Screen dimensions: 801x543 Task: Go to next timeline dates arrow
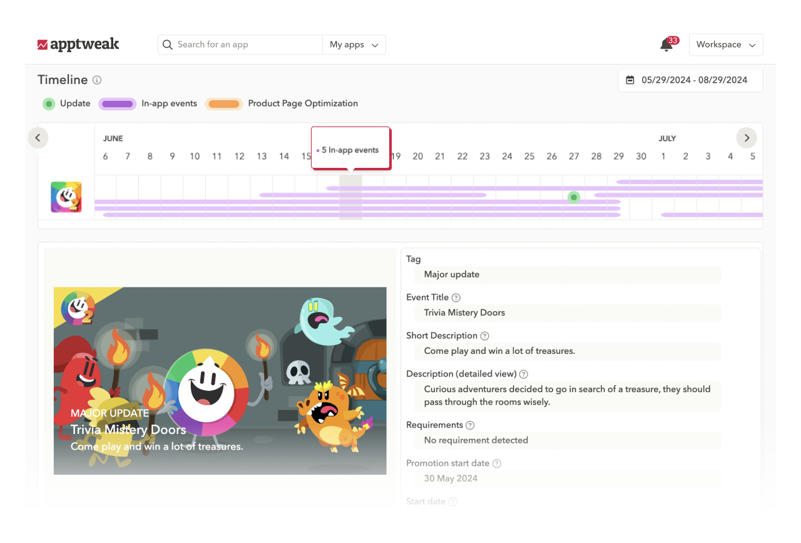(747, 138)
